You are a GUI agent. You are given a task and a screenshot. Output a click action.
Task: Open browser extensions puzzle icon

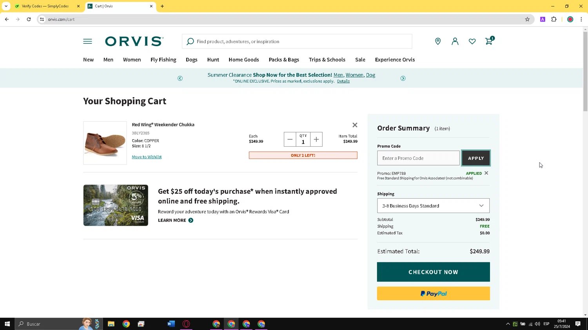pos(554,19)
